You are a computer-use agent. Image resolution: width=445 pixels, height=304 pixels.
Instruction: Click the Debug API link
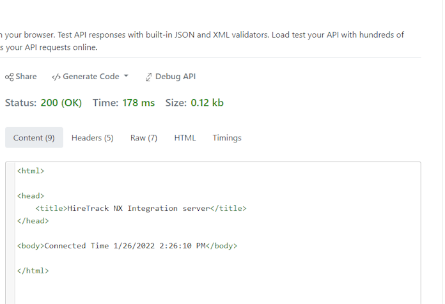pos(171,77)
